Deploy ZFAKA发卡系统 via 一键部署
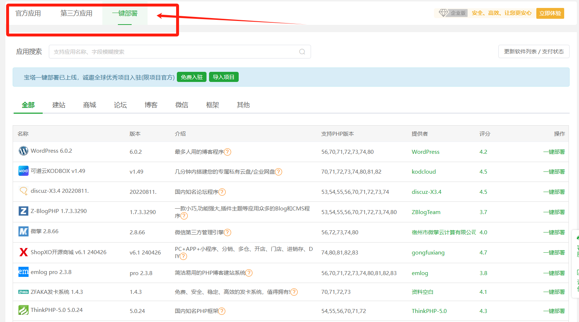The image size is (579, 322). tap(554, 292)
